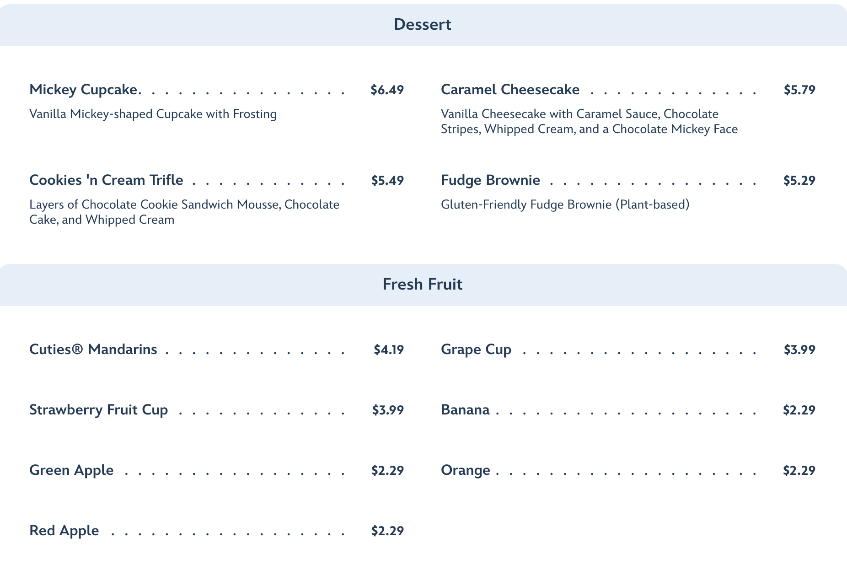Select the Fudge Brownie menu item
This screenshot has height=570, width=847.
490,180
